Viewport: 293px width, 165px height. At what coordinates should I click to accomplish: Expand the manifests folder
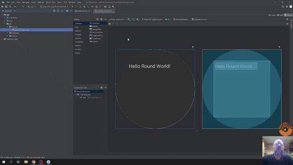click(x=5, y=17)
